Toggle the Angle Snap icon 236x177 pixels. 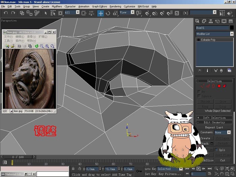pos(154,13)
